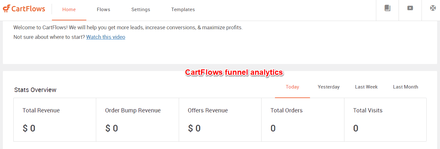Image resolution: width=440 pixels, height=149 pixels.
Task: Click the Total Orders 0 value
Action: point(273,128)
